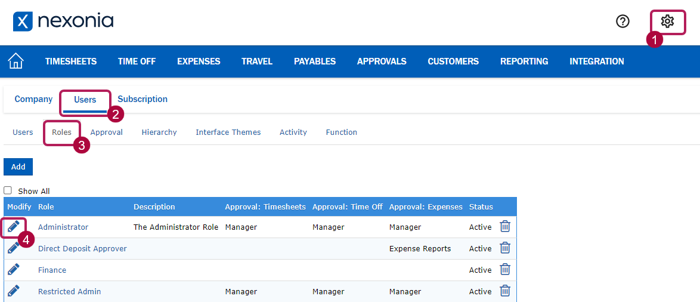
Task: Open the Integration menu
Action: tap(596, 61)
